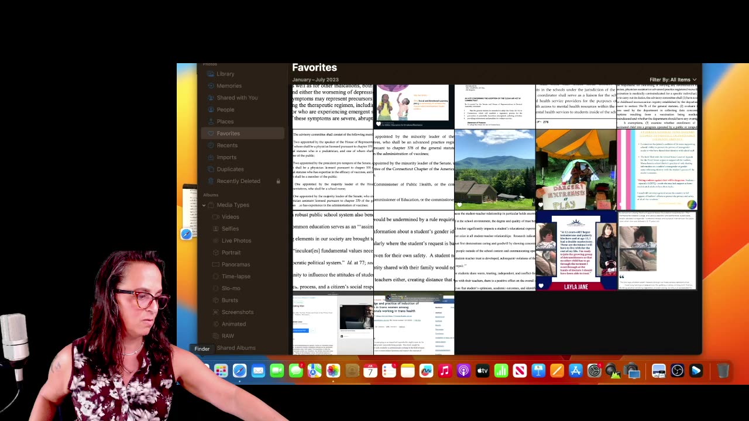Open the mountain landscape house photo
This screenshot has width=749, height=421.
494,170
